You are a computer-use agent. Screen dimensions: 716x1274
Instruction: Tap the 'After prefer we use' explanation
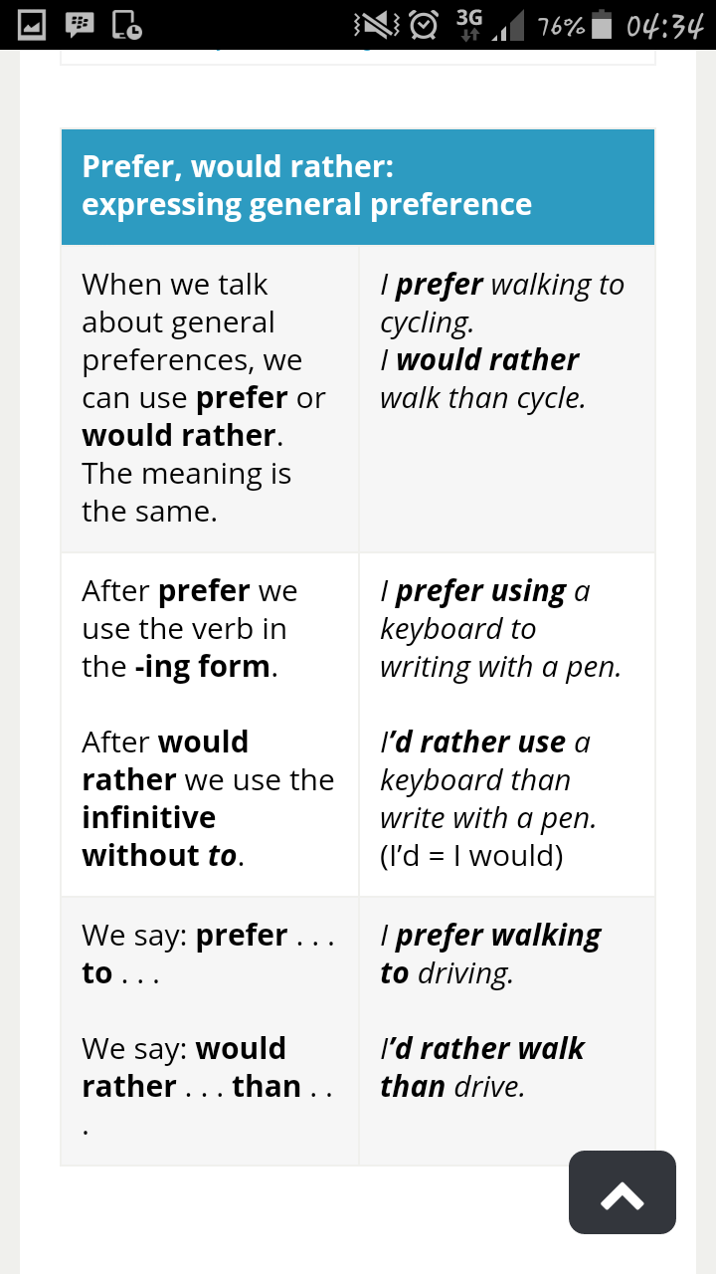point(190,628)
